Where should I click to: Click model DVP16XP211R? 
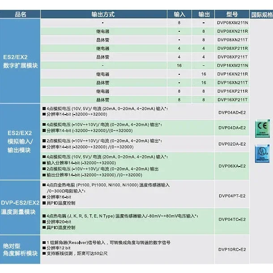click(232, 91)
